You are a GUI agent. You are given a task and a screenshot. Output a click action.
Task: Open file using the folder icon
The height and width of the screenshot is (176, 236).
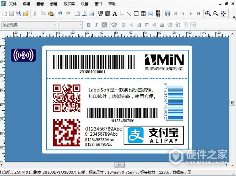[x=26, y=14]
